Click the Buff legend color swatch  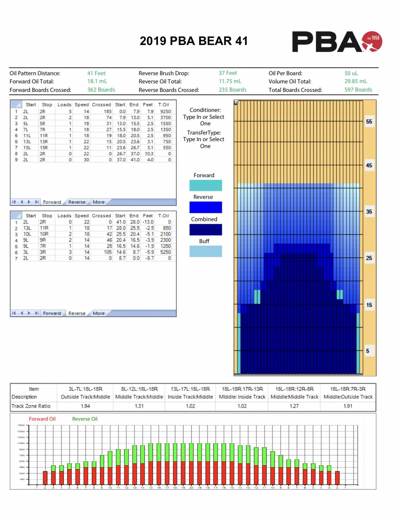(x=206, y=251)
